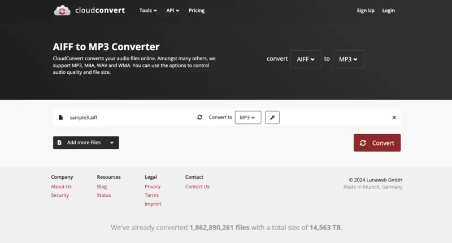This screenshot has width=452, height=243.
Task: Click the 1,862,890,261 files statistic text
Action: pyautogui.click(x=219, y=227)
